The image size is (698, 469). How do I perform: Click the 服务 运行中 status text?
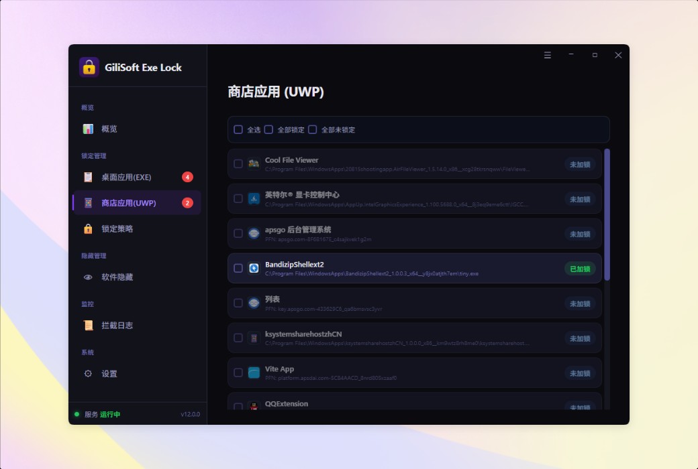[103, 414]
